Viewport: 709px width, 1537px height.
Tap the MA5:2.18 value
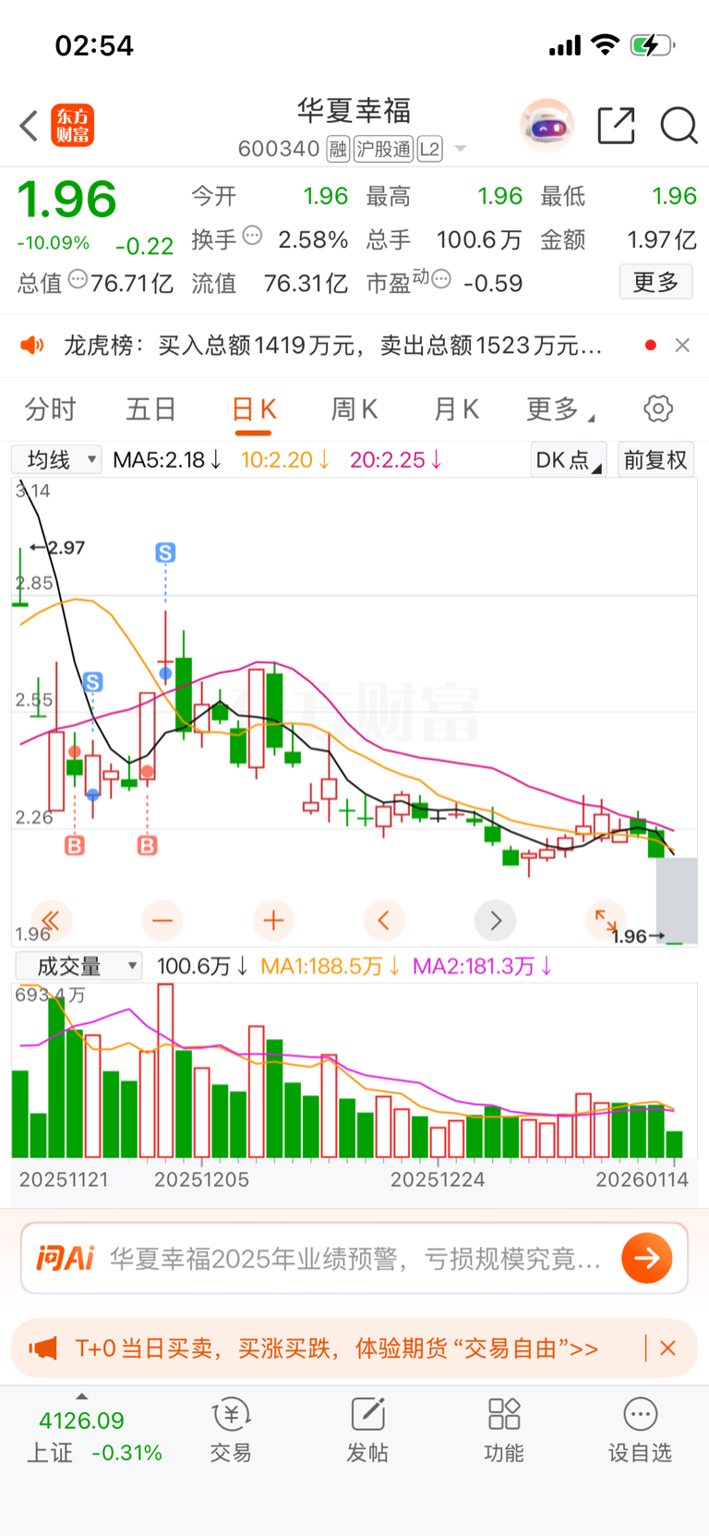(167, 459)
